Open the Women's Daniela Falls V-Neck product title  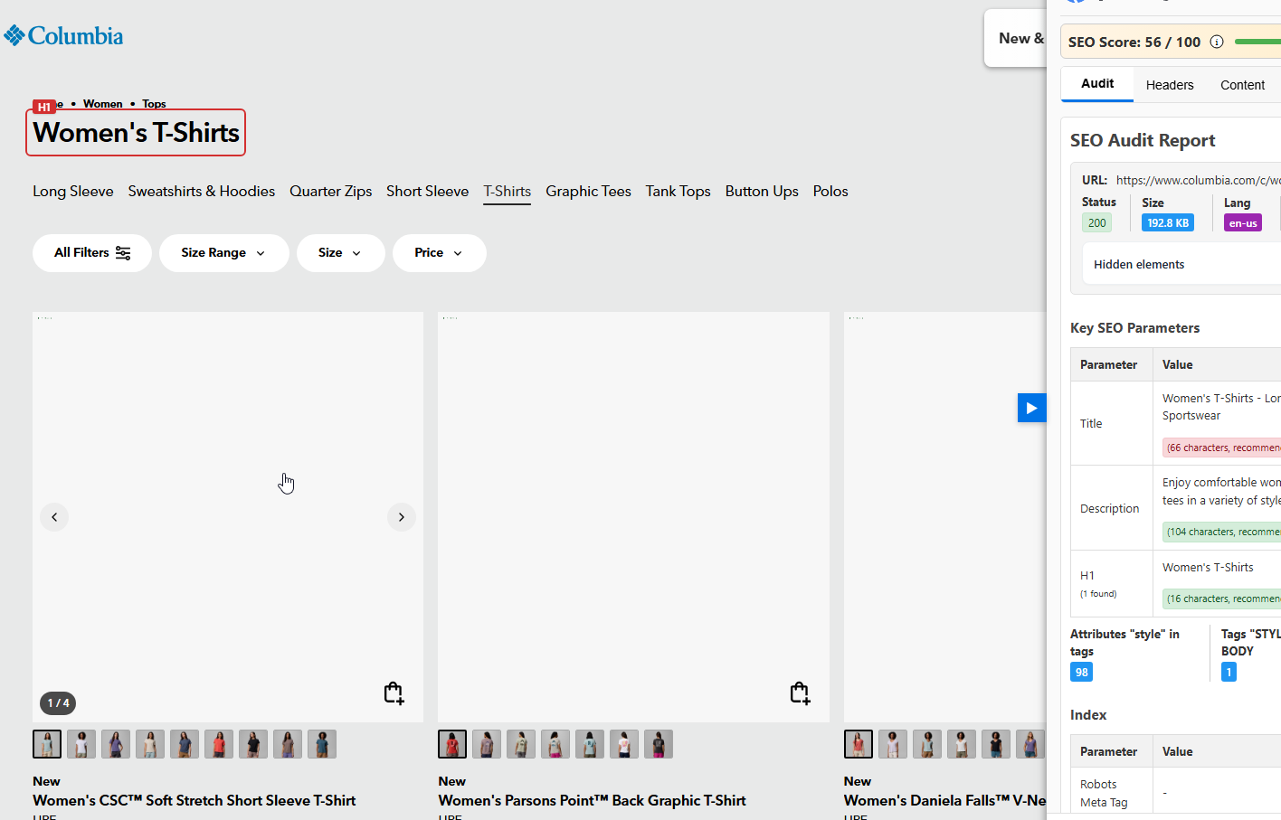945,800
